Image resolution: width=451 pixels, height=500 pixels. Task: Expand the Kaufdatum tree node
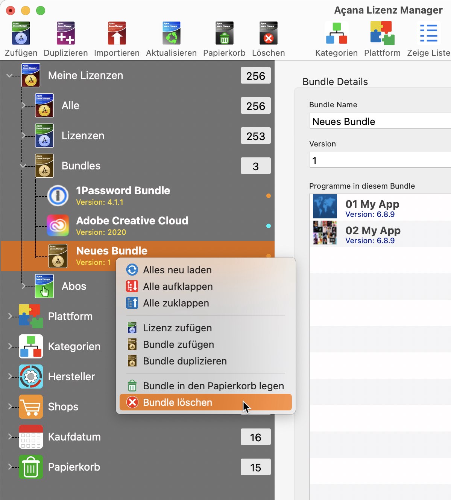[10, 437]
